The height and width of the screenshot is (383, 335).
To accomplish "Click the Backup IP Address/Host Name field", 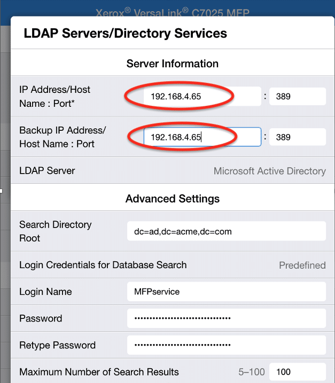I will click(202, 137).
